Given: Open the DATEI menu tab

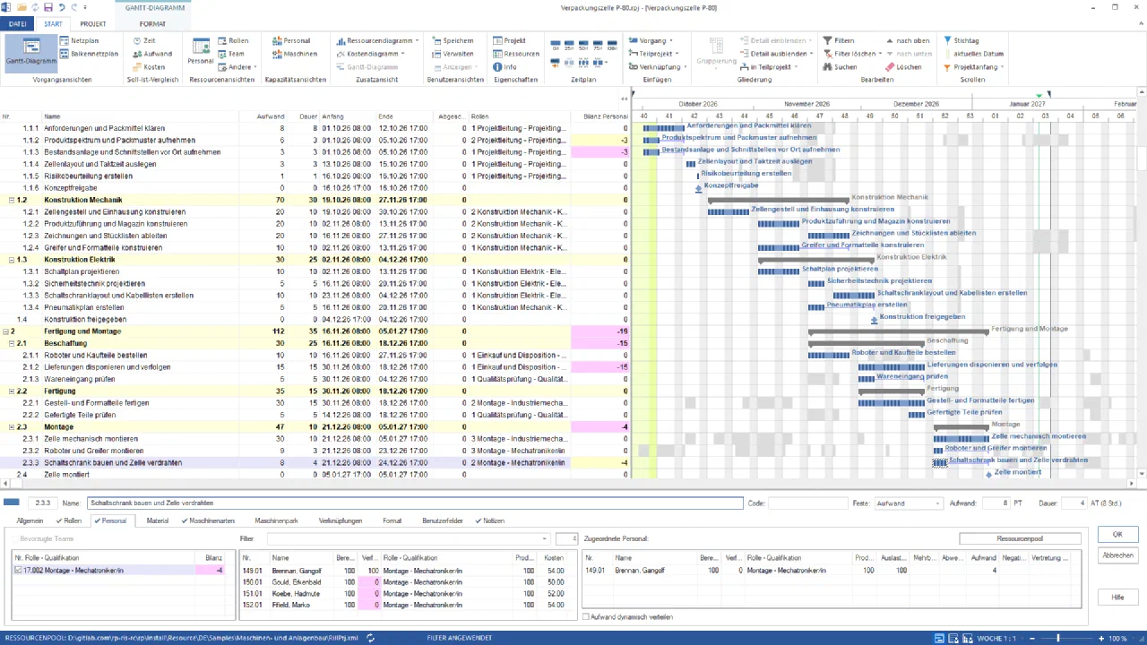Looking at the screenshot, I should coord(17,24).
